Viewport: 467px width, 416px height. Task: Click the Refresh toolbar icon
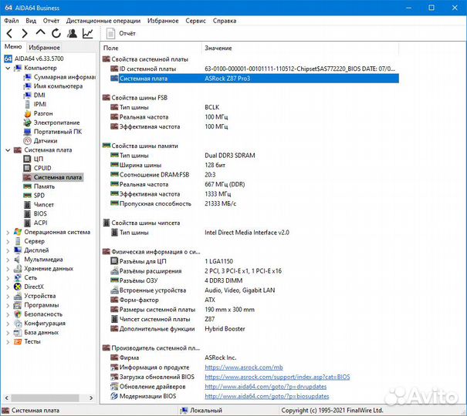(56, 33)
